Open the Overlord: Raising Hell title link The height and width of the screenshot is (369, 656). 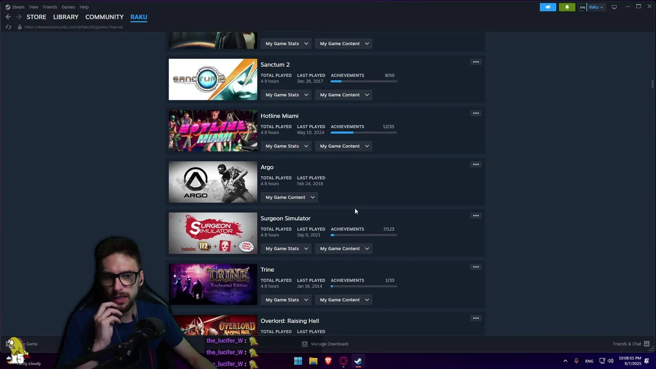click(290, 321)
